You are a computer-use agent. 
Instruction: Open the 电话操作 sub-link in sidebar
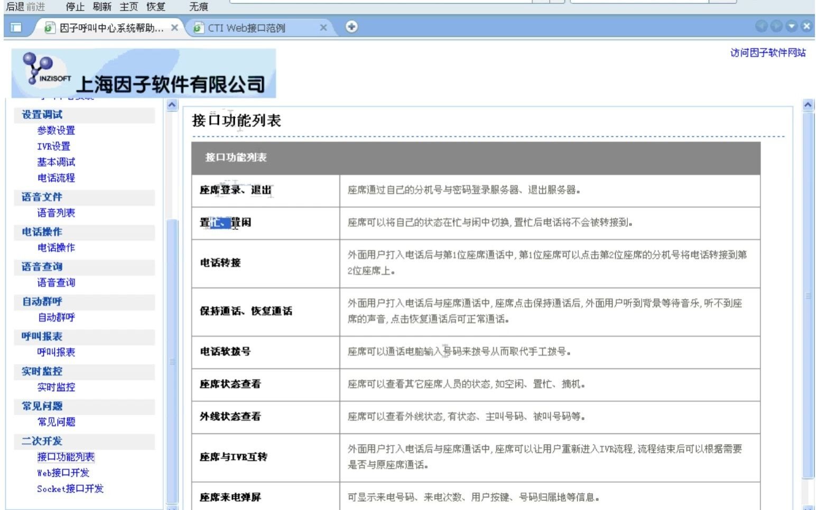(56, 248)
